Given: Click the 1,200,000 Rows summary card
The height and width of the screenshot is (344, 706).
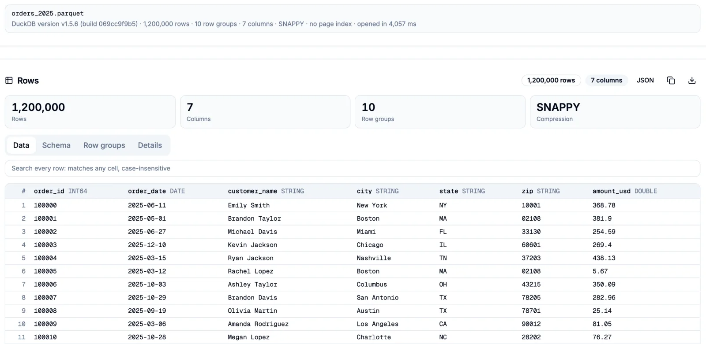Looking at the screenshot, I should click(x=90, y=112).
